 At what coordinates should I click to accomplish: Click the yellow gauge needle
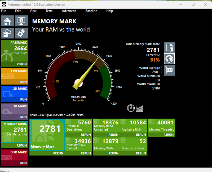[x=85, y=74]
